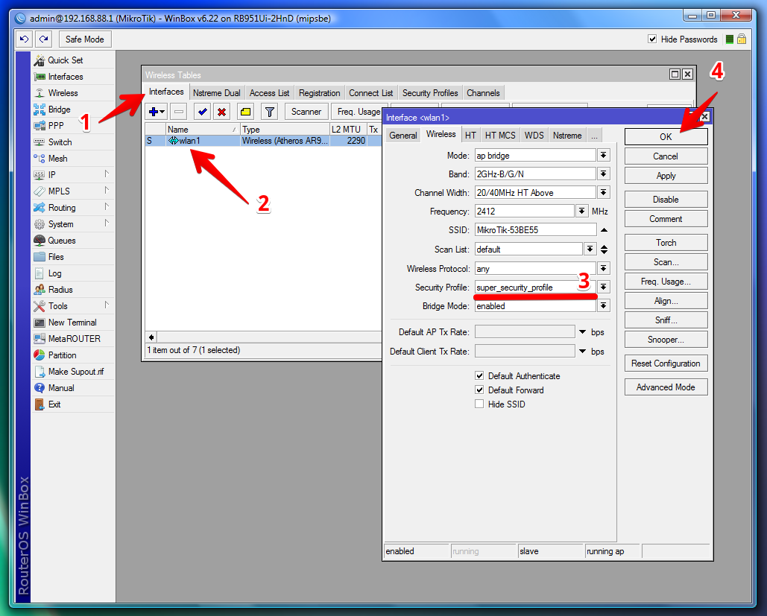Viewport: 767px width, 616px height.
Task: Toggle Safe Mode button
Action: (85, 39)
